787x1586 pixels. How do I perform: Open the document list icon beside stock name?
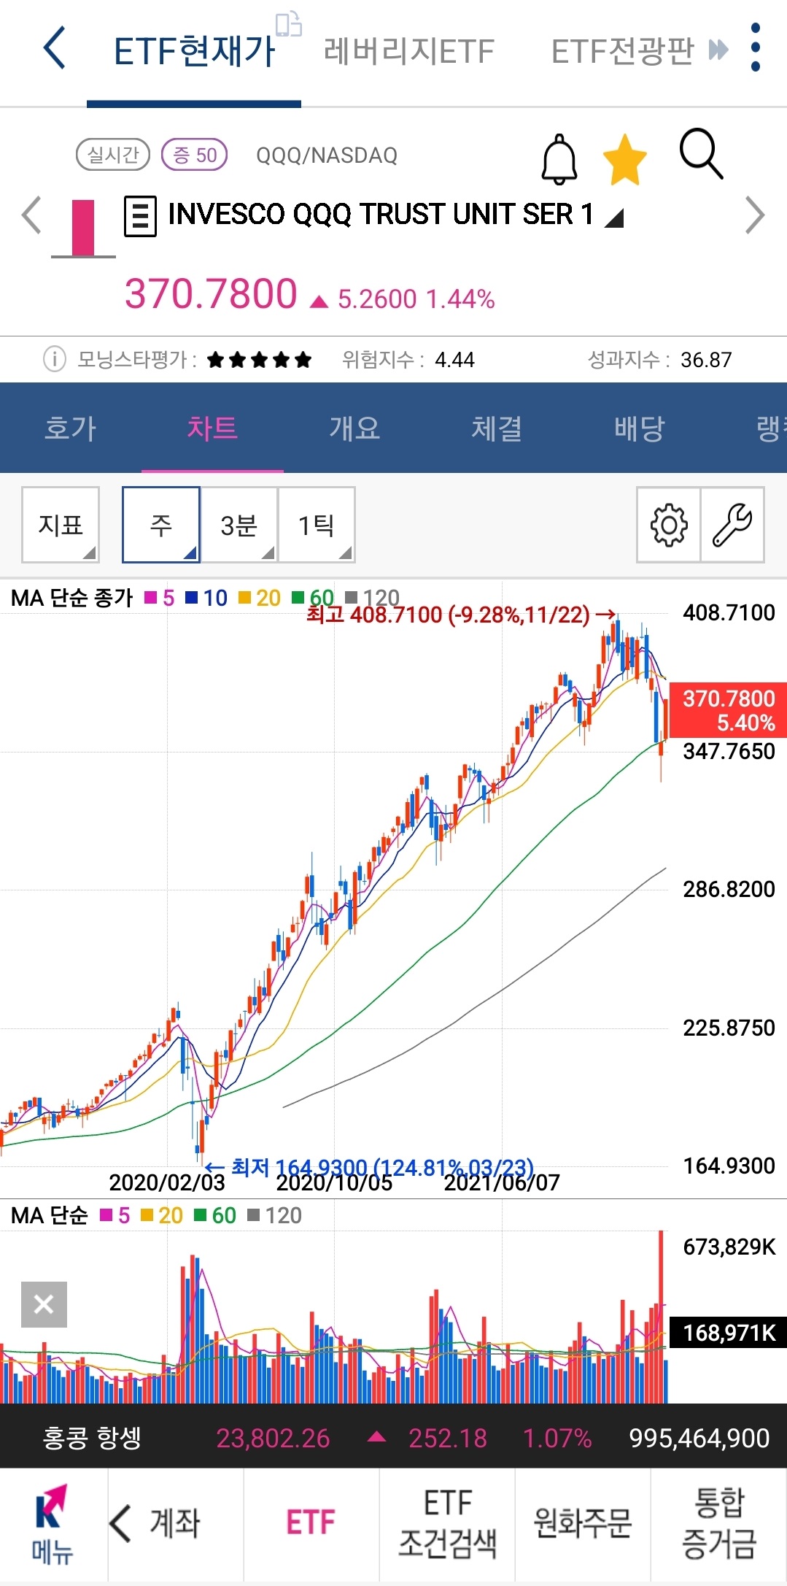pyautogui.click(x=140, y=216)
